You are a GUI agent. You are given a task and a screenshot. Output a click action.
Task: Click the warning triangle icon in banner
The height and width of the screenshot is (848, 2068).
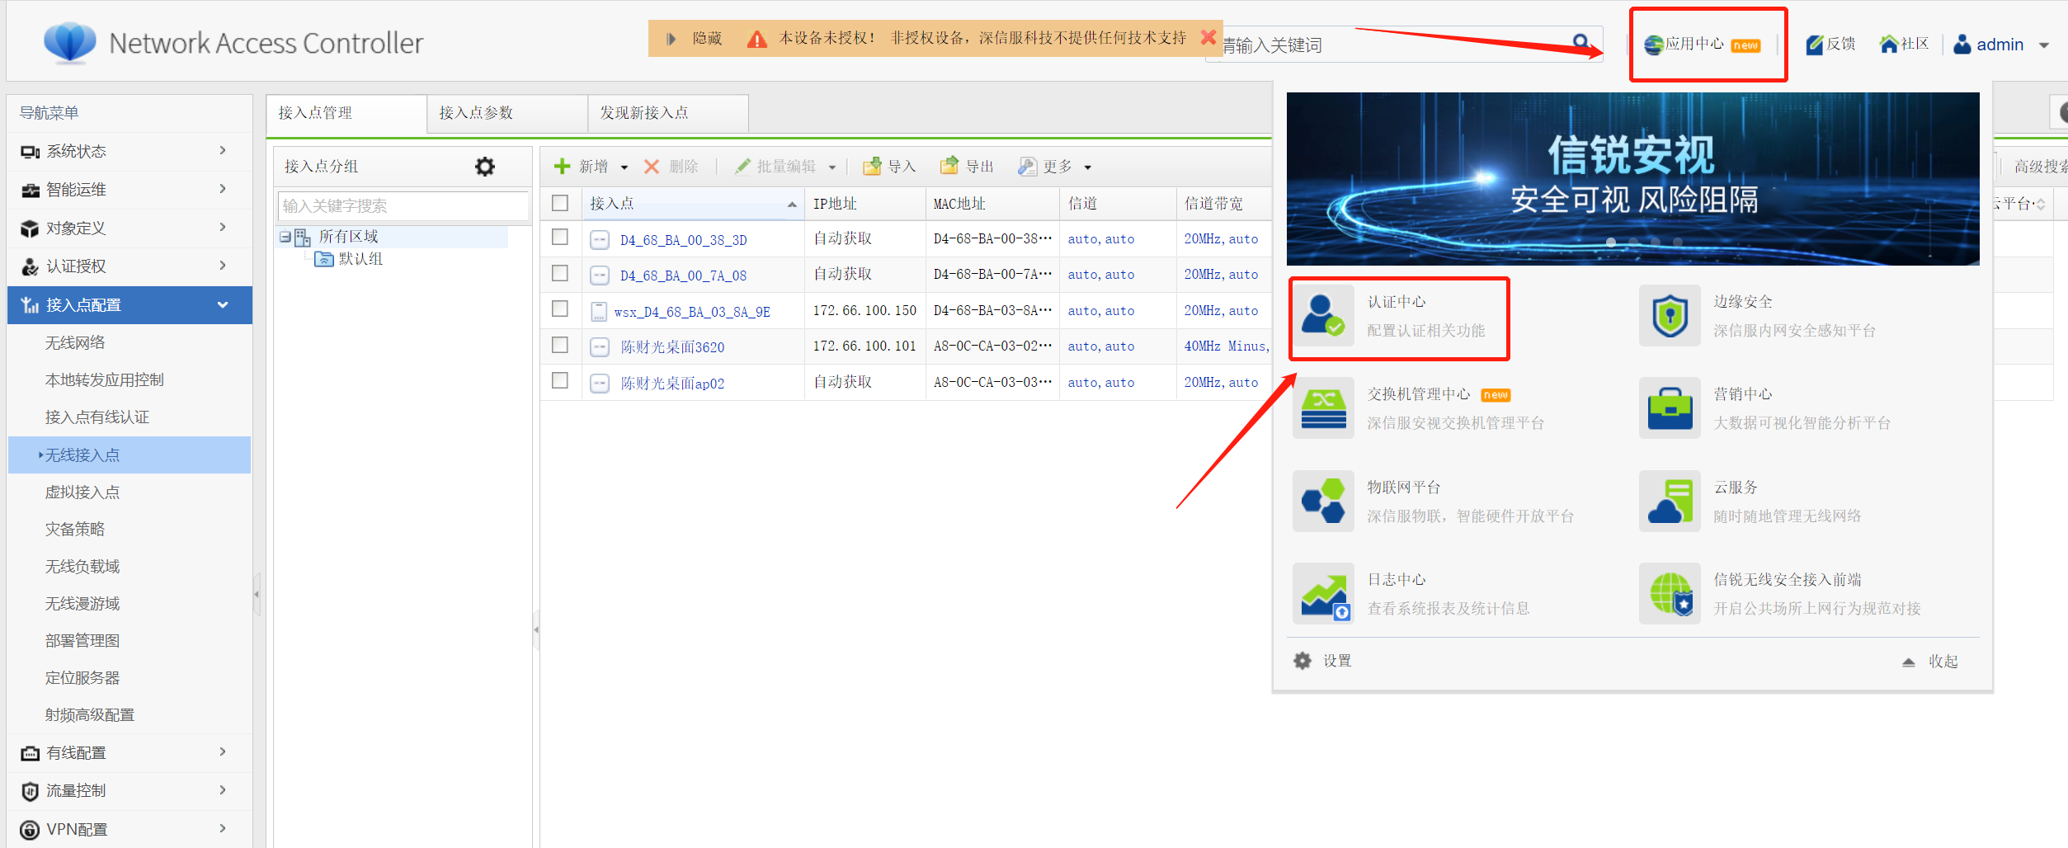point(756,39)
